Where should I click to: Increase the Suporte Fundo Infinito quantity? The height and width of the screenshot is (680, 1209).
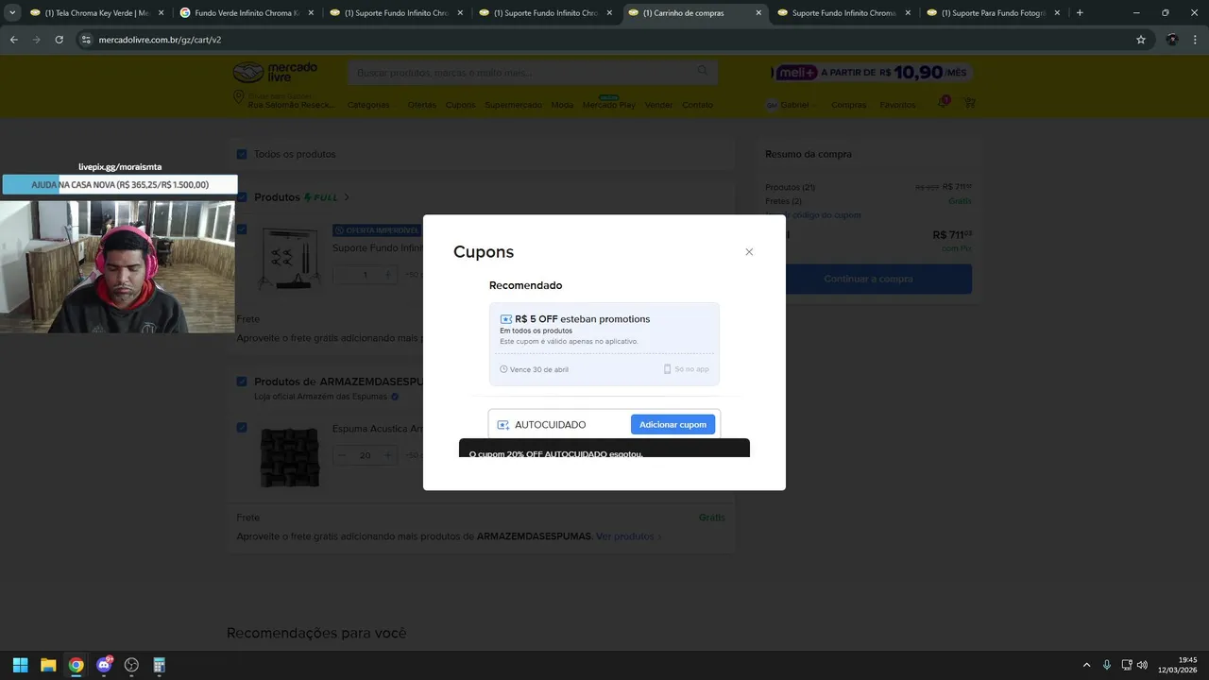[387, 275]
